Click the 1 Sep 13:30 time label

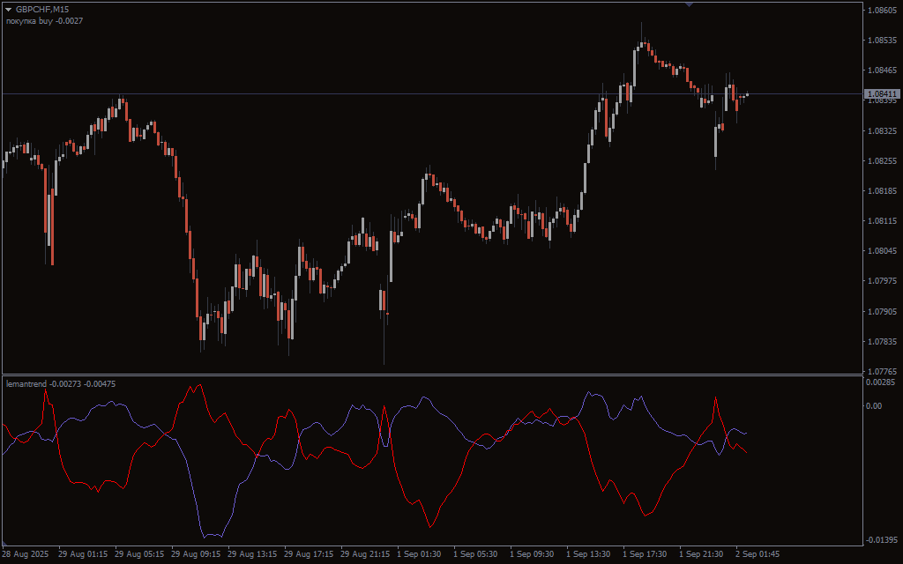pyautogui.click(x=588, y=554)
